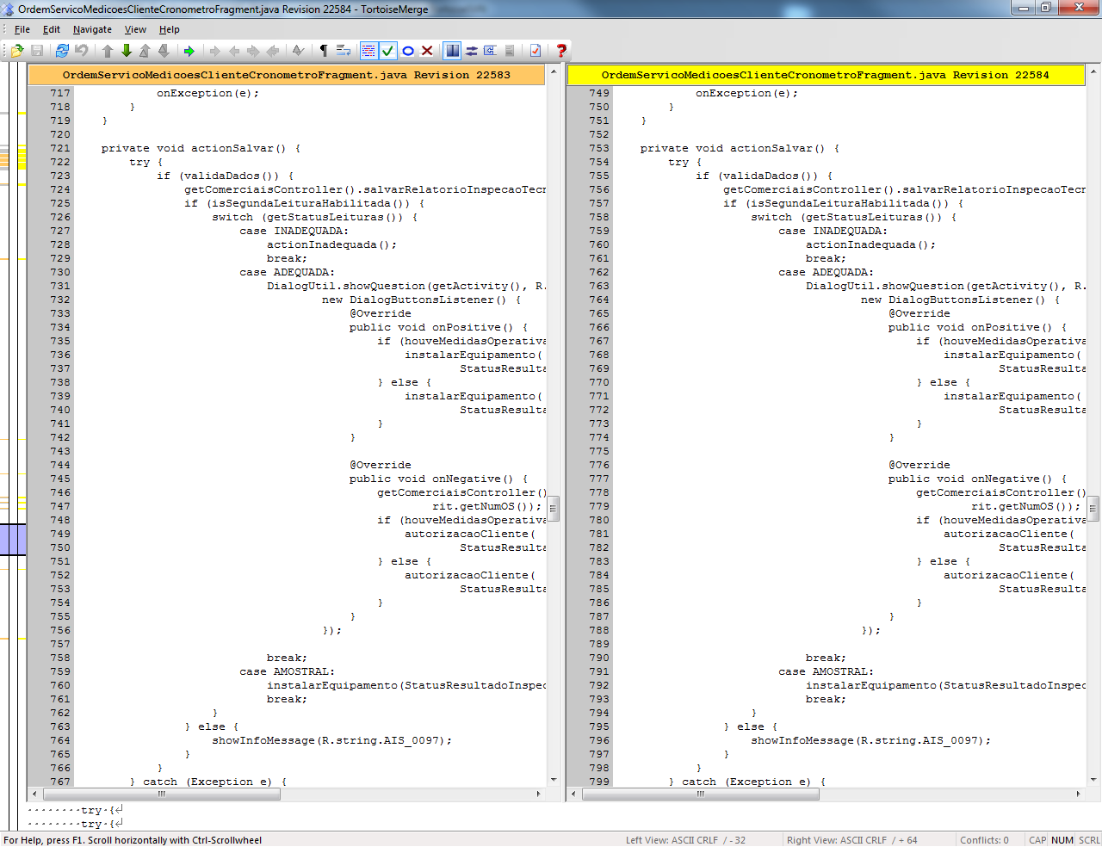Toggle the wrap lines toolbar button
This screenshot has width=1102, height=847.
coord(343,51)
